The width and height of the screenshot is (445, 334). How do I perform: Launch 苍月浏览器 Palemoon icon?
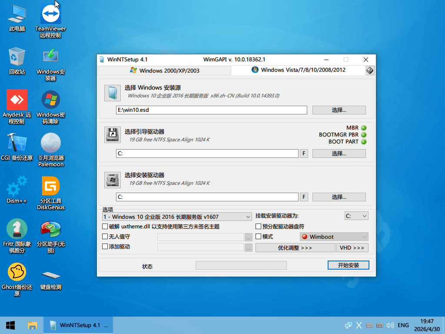click(51, 150)
